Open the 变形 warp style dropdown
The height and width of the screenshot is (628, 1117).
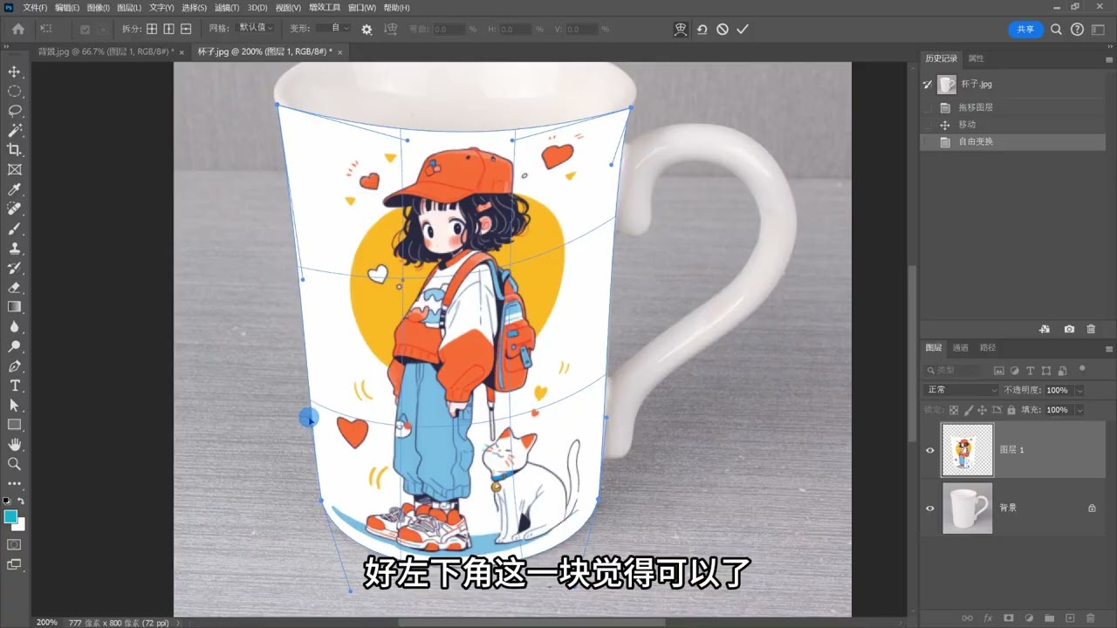[333, 28]
